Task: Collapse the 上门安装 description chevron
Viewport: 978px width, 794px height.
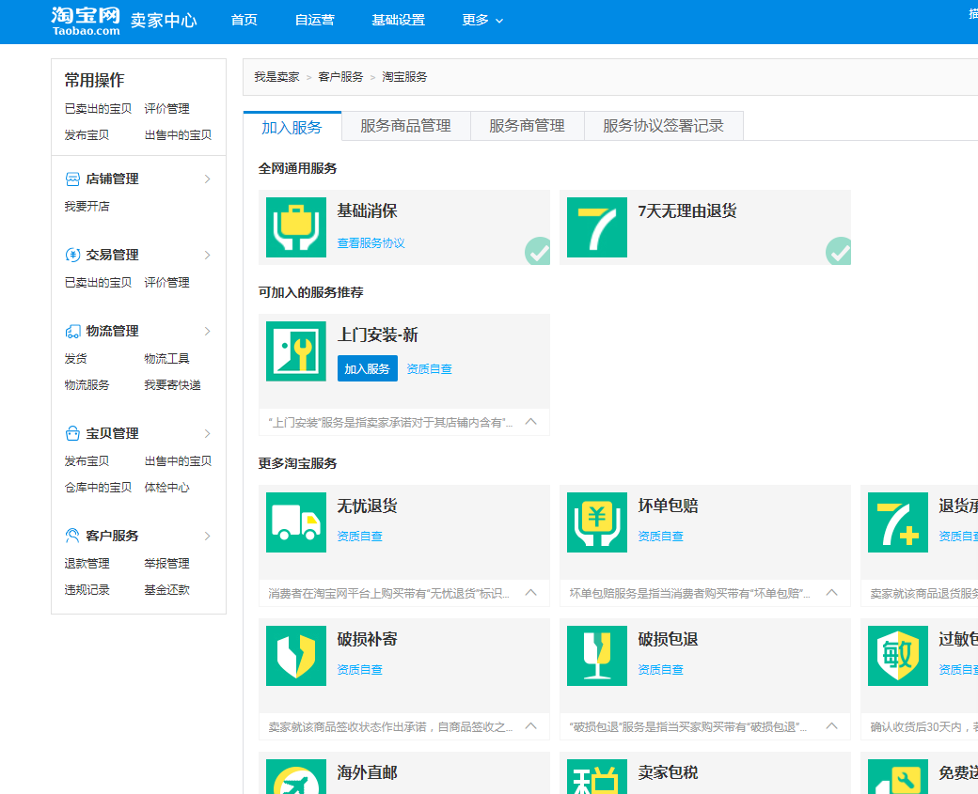Action: tap(530, 422)
